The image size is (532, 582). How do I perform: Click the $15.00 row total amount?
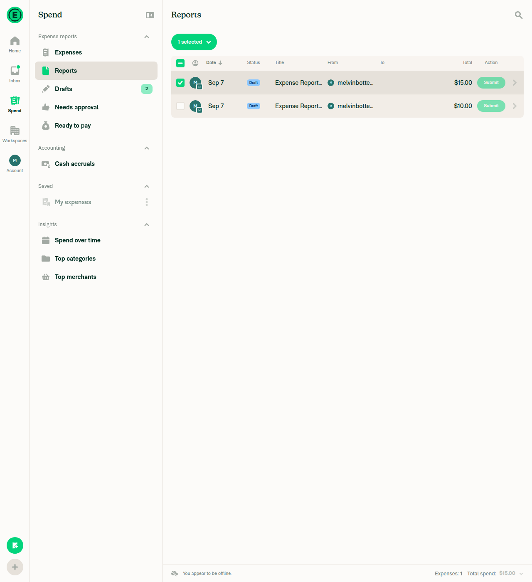coord(463,83)
